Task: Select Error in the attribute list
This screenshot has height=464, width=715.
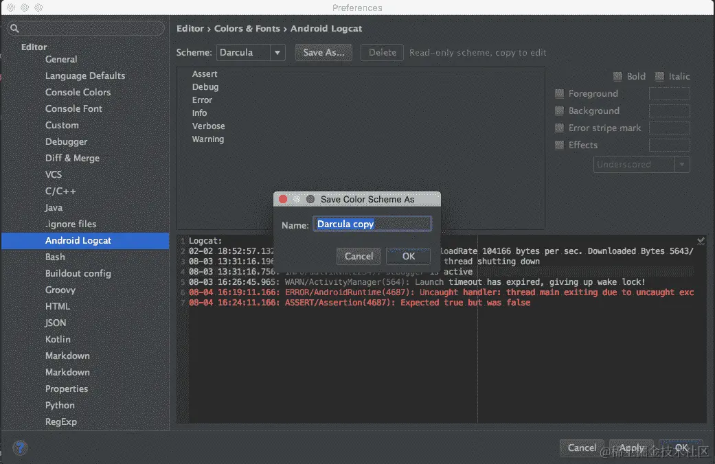Action: click(202, 100)
